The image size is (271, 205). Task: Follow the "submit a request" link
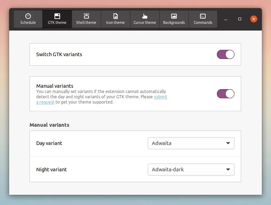[160, 97]
